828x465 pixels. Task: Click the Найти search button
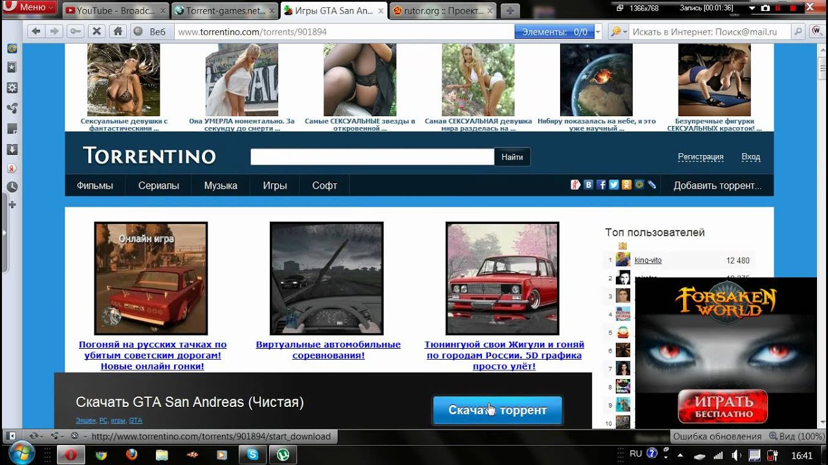(512, 157)
